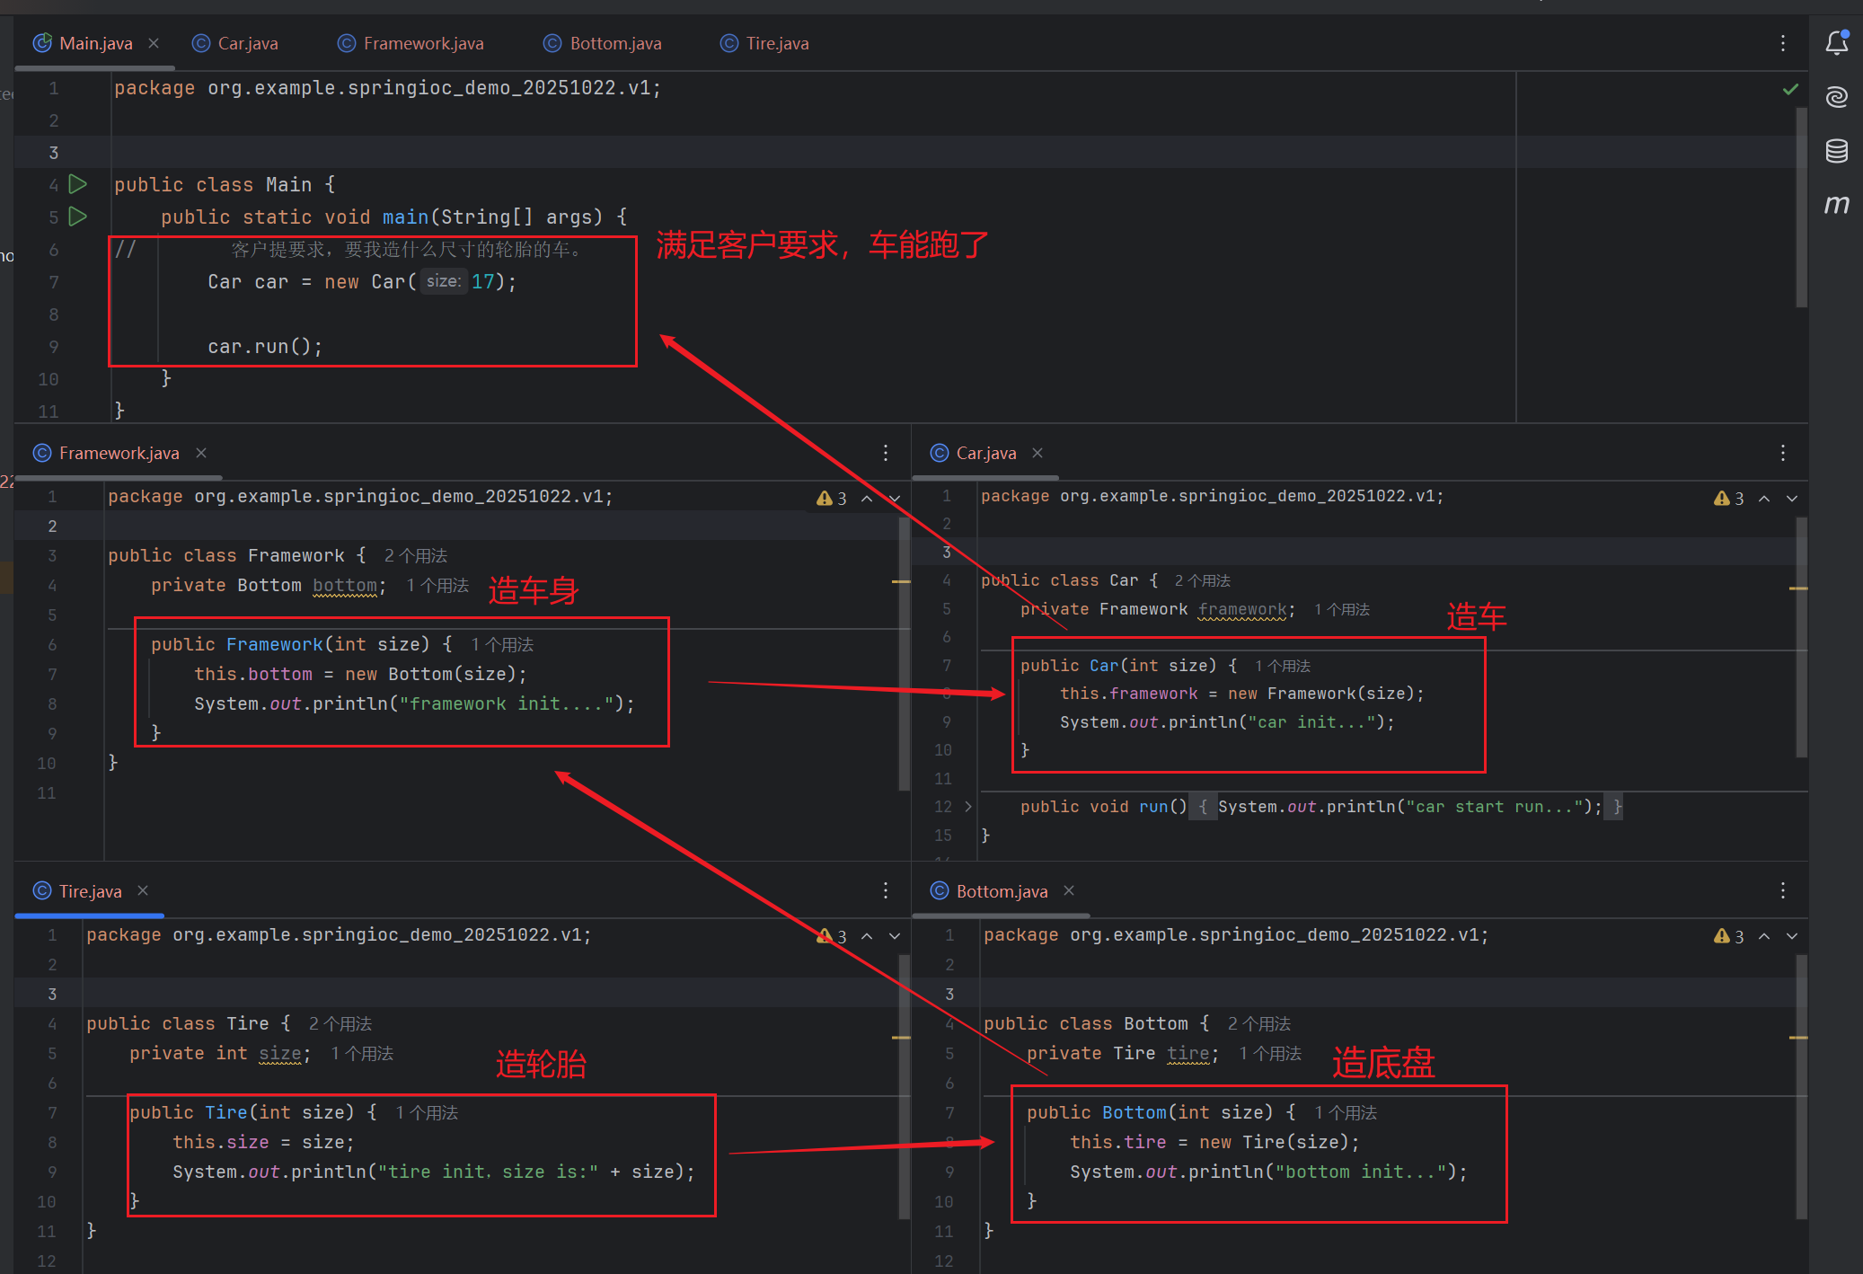Click run gutter icon beside main method
This screenshot has width=1863, height=1274.
(x=78, y=217)
